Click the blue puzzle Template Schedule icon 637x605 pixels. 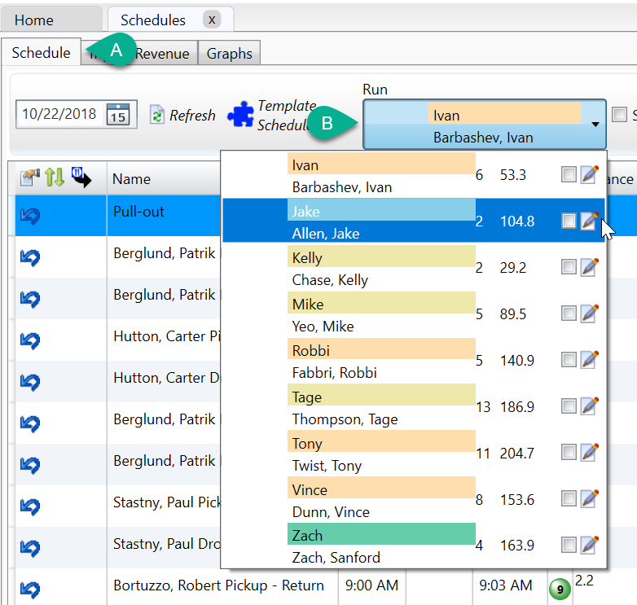click(x=240, y=116)
